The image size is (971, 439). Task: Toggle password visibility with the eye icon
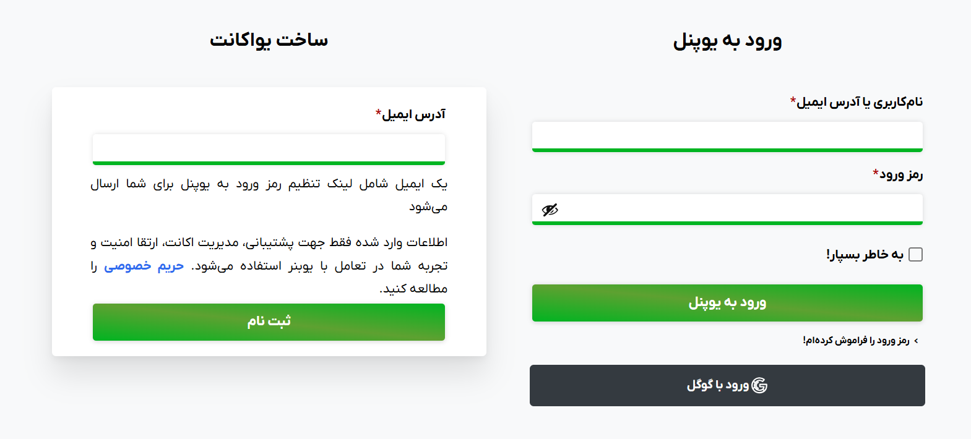click(550, 209)
